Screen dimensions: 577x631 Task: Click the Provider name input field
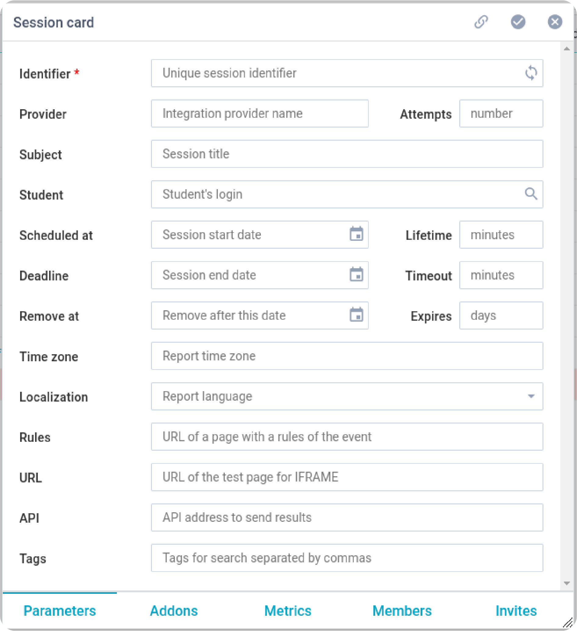260,114
